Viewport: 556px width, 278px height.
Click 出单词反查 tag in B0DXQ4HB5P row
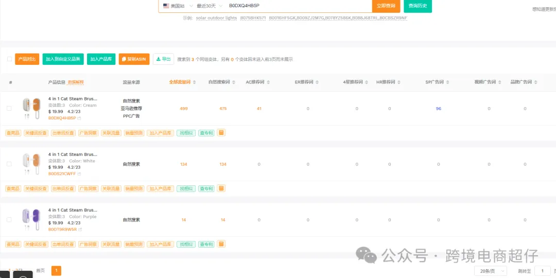(63, 133)
